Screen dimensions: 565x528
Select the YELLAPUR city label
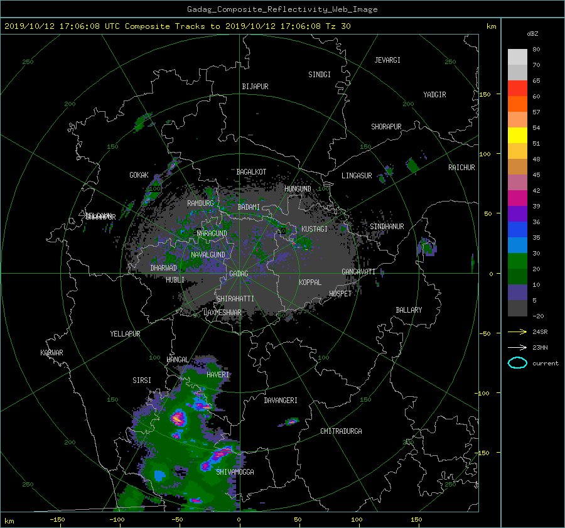tap(125, 334)
